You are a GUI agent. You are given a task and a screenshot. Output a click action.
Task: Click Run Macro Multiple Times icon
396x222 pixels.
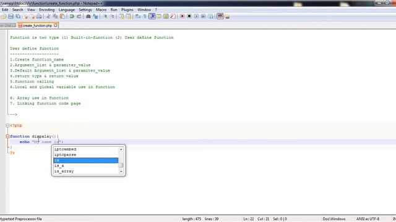click(x=204, y=17)
